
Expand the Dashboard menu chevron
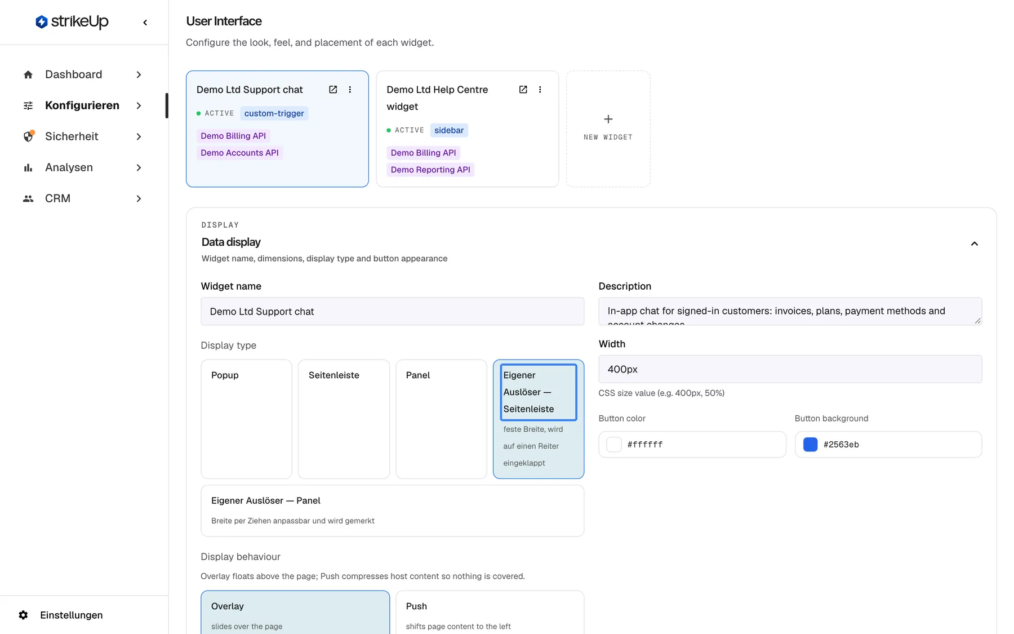point(139,74)
